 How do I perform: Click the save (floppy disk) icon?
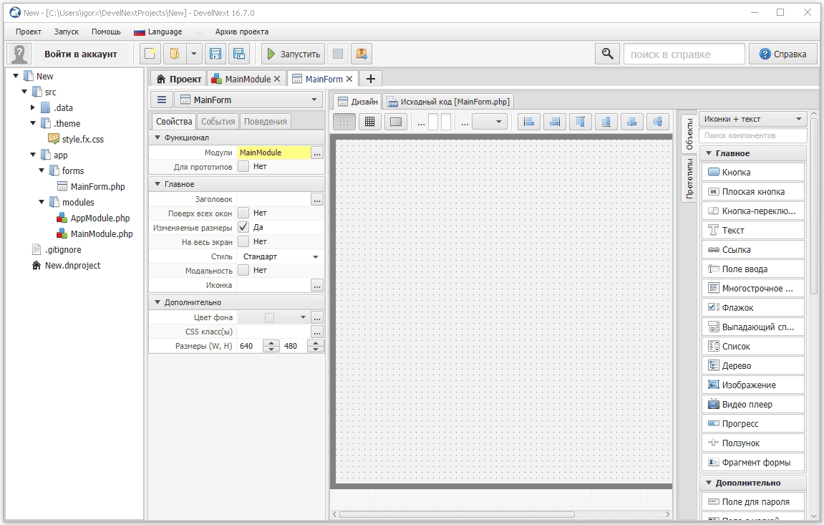click(215, 54)
